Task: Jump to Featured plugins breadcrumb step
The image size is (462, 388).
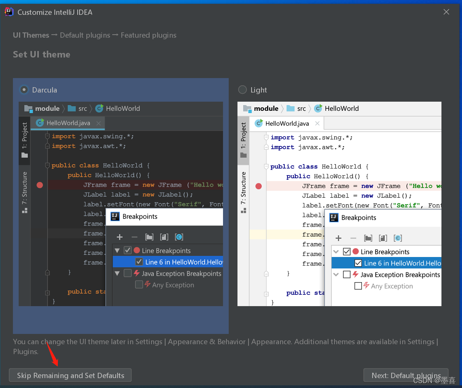Action: pos(148,35)
